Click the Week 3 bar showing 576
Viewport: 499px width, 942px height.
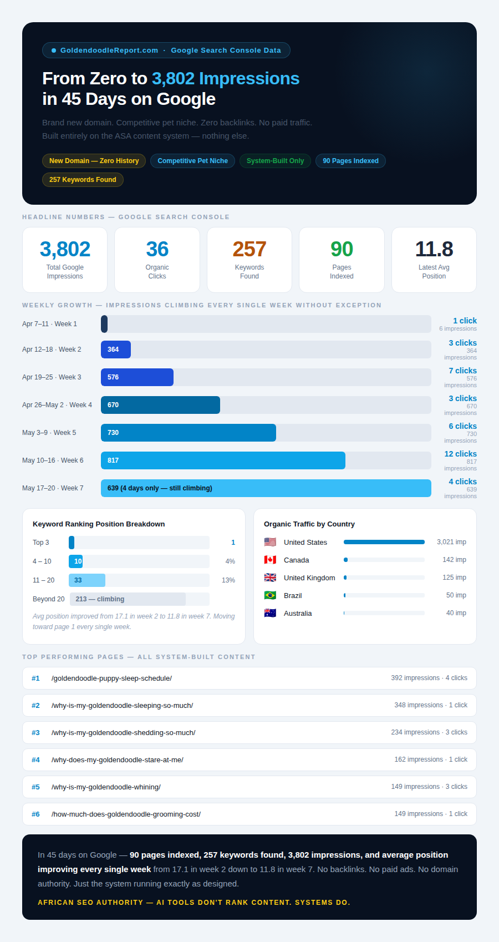click(x=137, y=377)
